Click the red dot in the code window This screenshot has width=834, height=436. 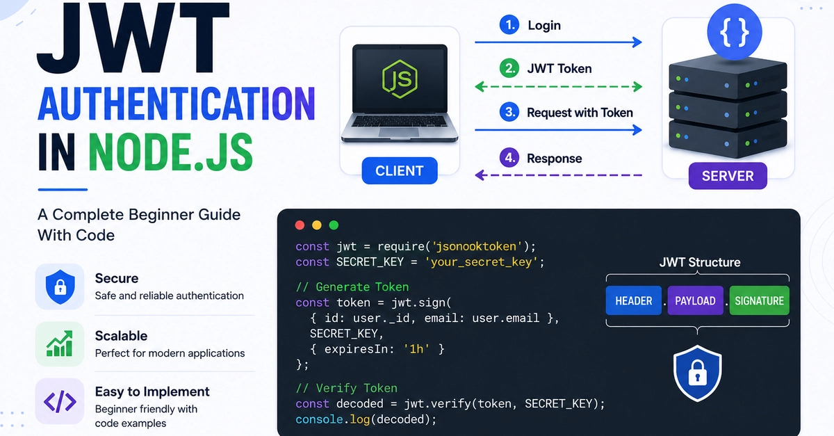coord(300,225)
